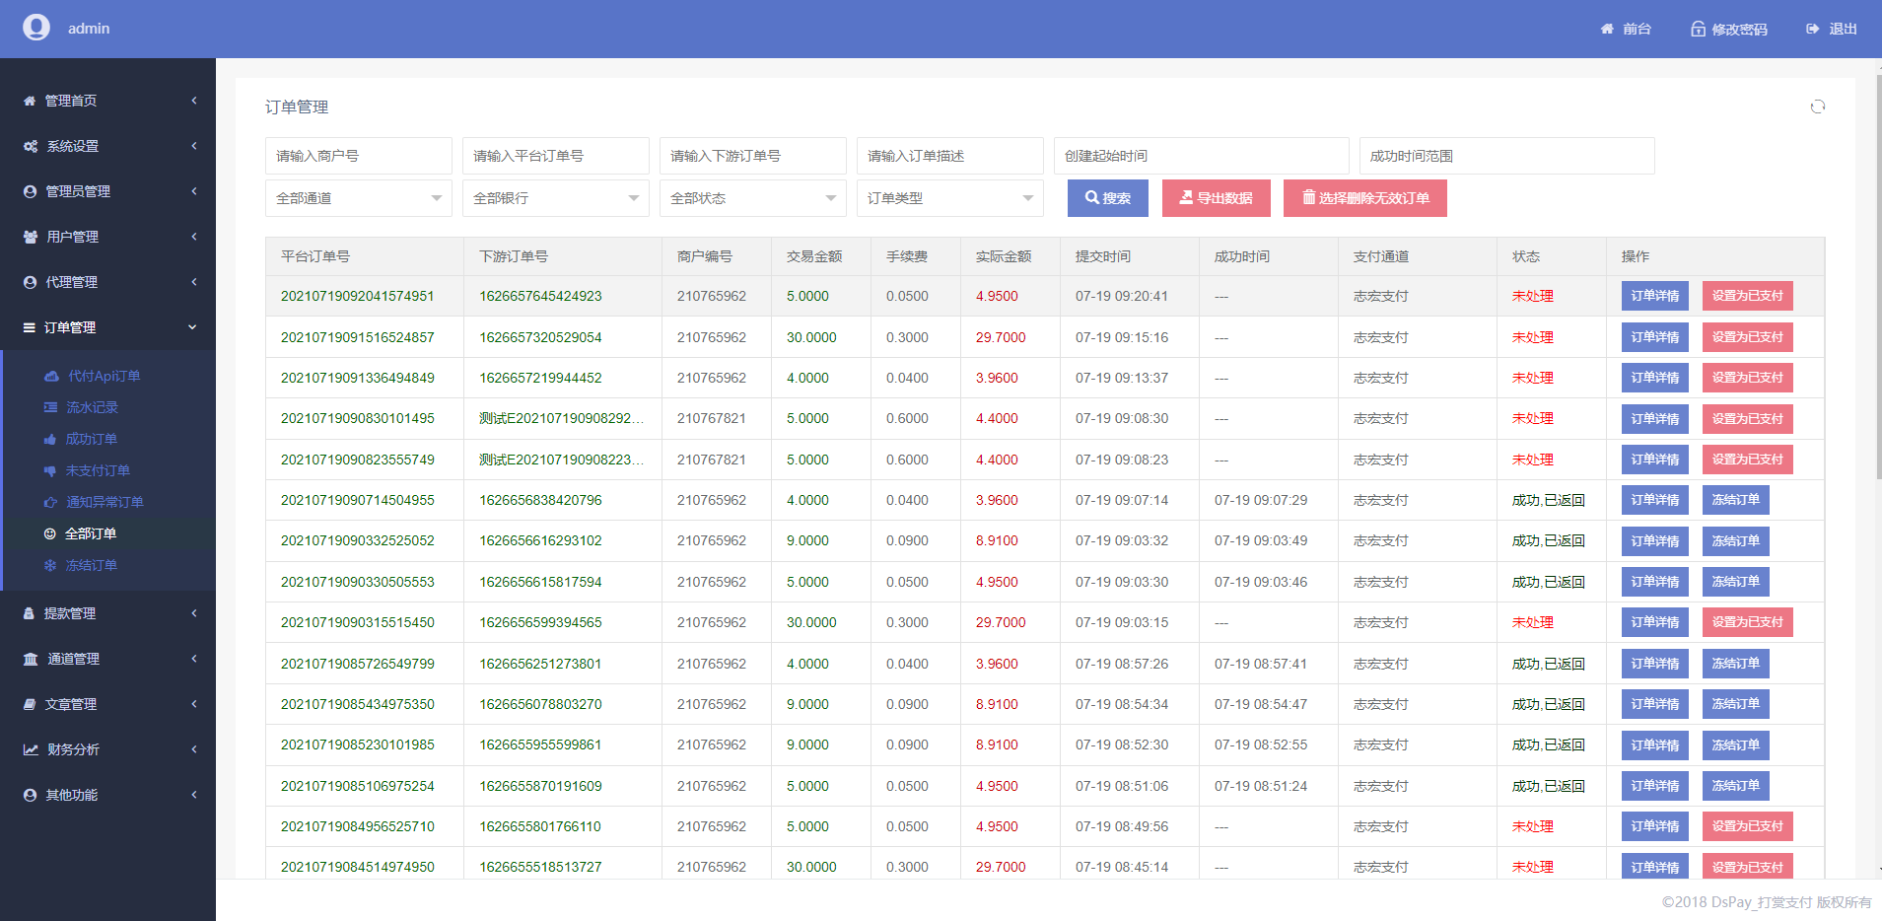Focus the 请输入商户号 input field
The height and width of the screenshot is (921, 1882).
(358, 155)
